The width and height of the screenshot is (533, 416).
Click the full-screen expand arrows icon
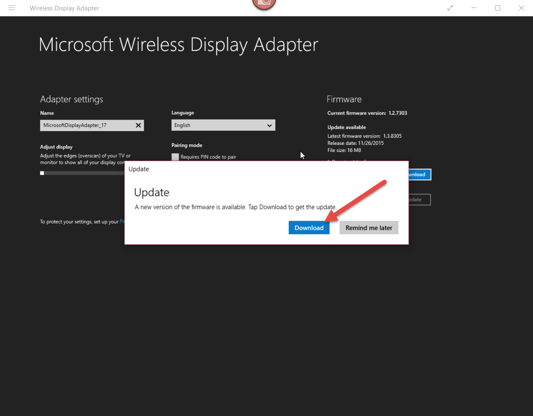coord(450,8)
